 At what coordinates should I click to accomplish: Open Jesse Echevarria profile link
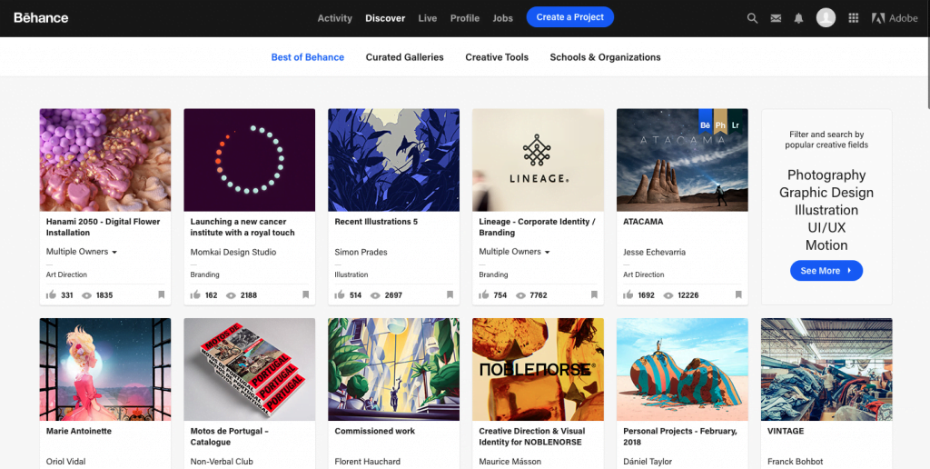[654, 252]
